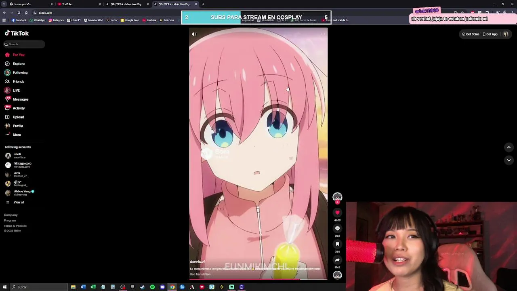Go back with the browser back arrow
Viewport: 517px width, 291px height.
click(x=4, y=13)
